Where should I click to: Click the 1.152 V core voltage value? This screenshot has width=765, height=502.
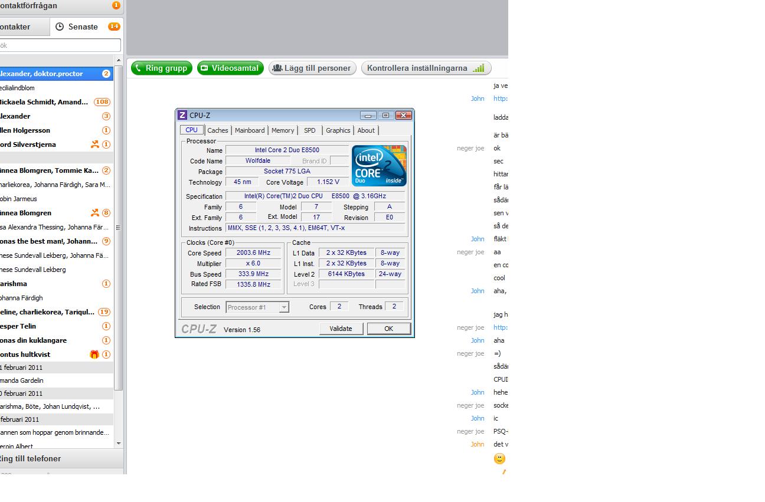tap(328, 182)
